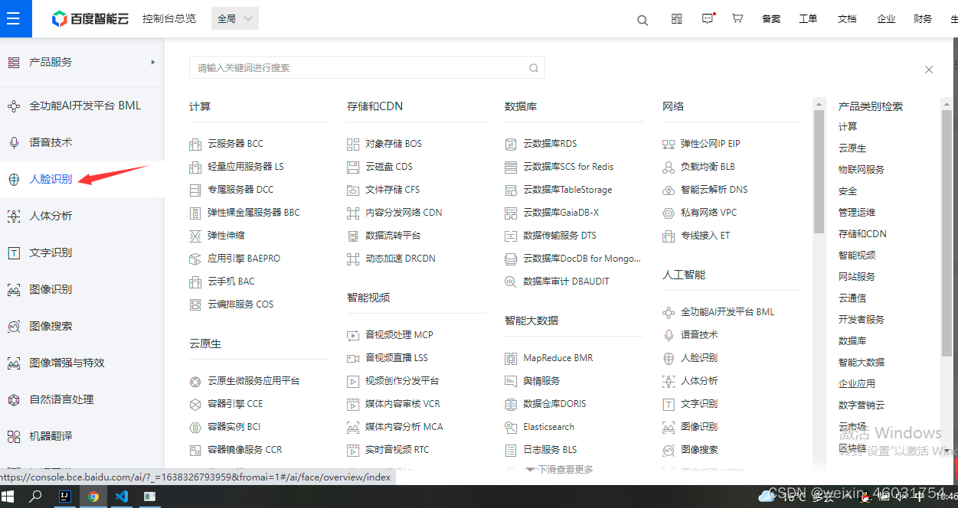Viewport: 958px width, 508px height.
Task: Click the product list vertical scrollbar
Action: tap(819, 171)
